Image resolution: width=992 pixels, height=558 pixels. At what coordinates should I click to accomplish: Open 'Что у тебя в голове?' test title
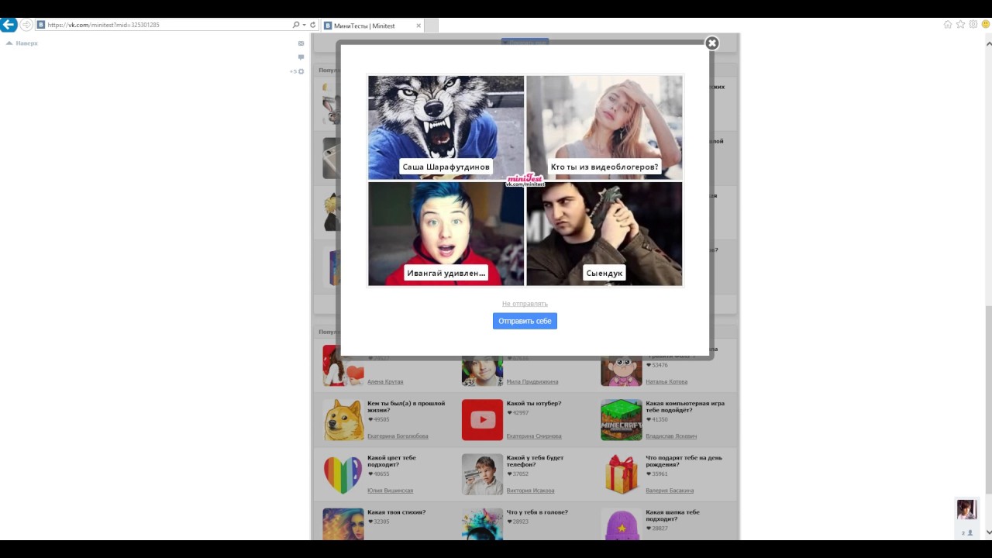[x=537, y=512]
